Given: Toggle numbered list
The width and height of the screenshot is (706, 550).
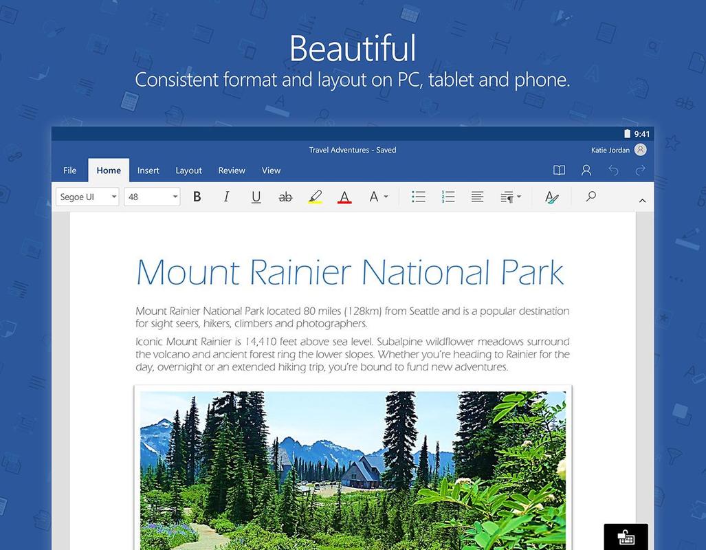Looking at the screenshot, I should (448, 197).
